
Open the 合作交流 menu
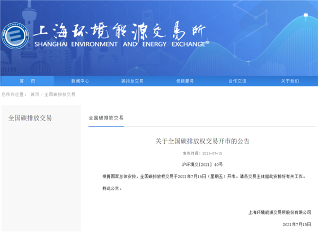coord(237,81)
